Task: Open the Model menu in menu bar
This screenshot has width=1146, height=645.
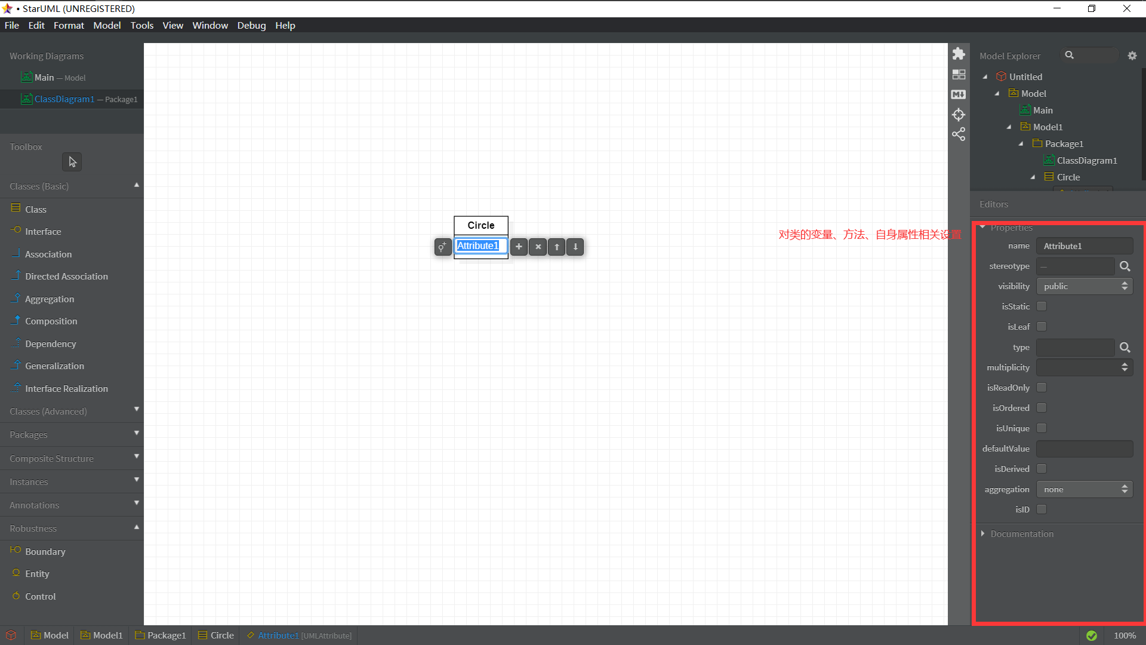Action: coord(106,25)
